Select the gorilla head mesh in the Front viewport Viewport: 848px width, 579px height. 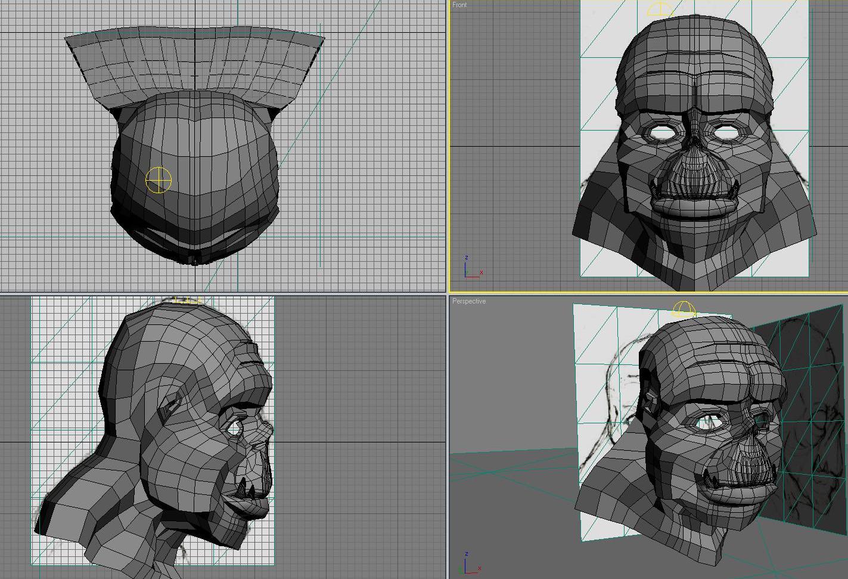pyautogui.click(x=694, y=152)
